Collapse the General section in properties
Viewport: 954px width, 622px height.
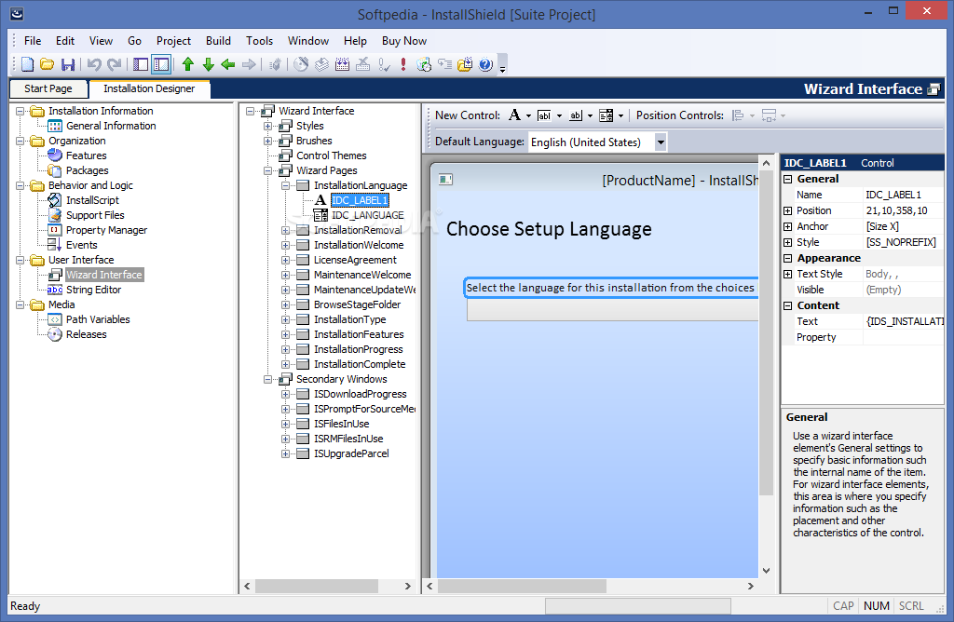coord(788,179)
